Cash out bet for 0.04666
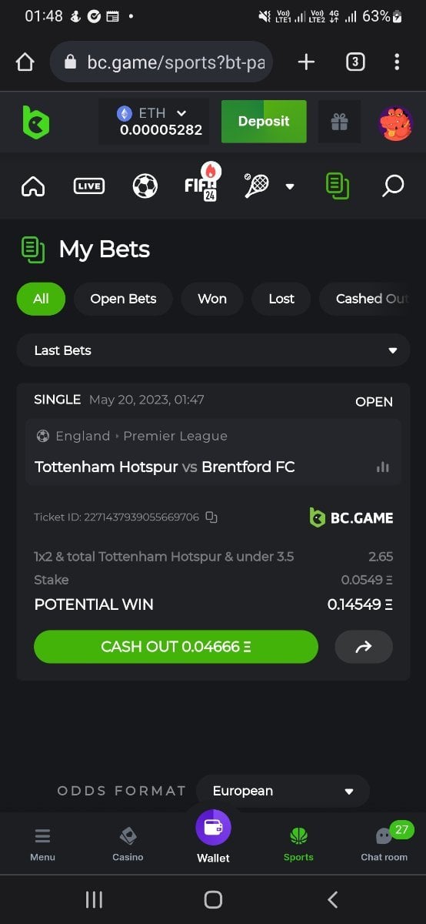426x924 pixels. click(x=176, y=647)
